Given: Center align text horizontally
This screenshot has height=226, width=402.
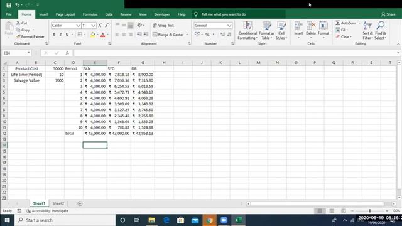Looking at the screenshot, I should point(124,35).
